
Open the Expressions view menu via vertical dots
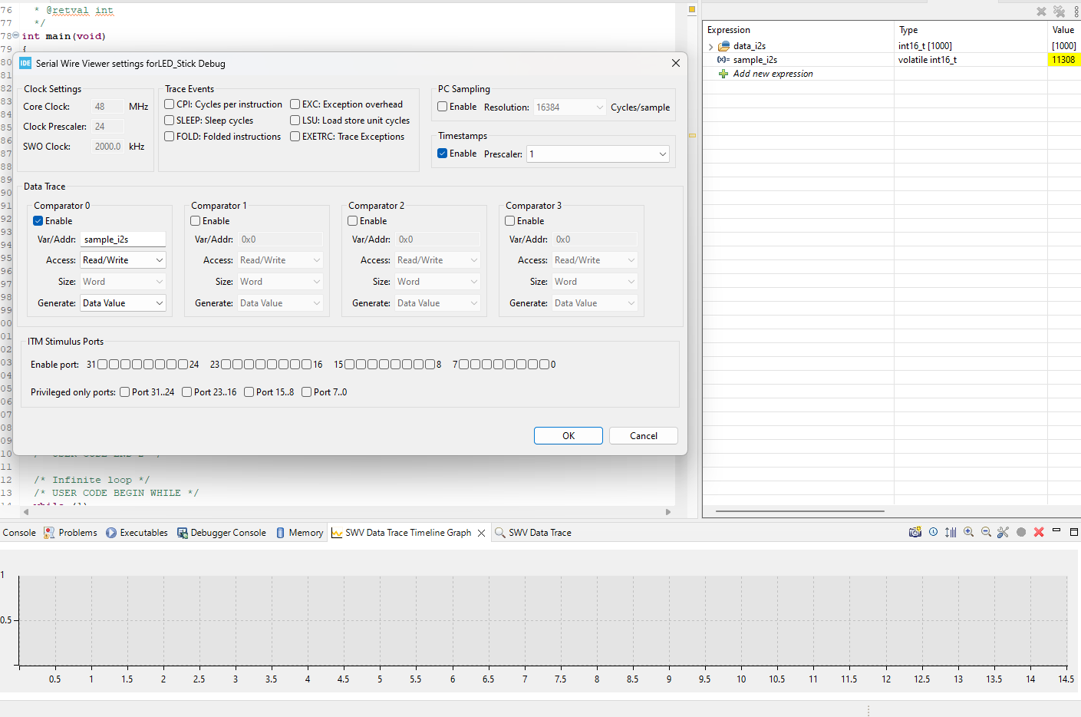(x=1076, y=11)
